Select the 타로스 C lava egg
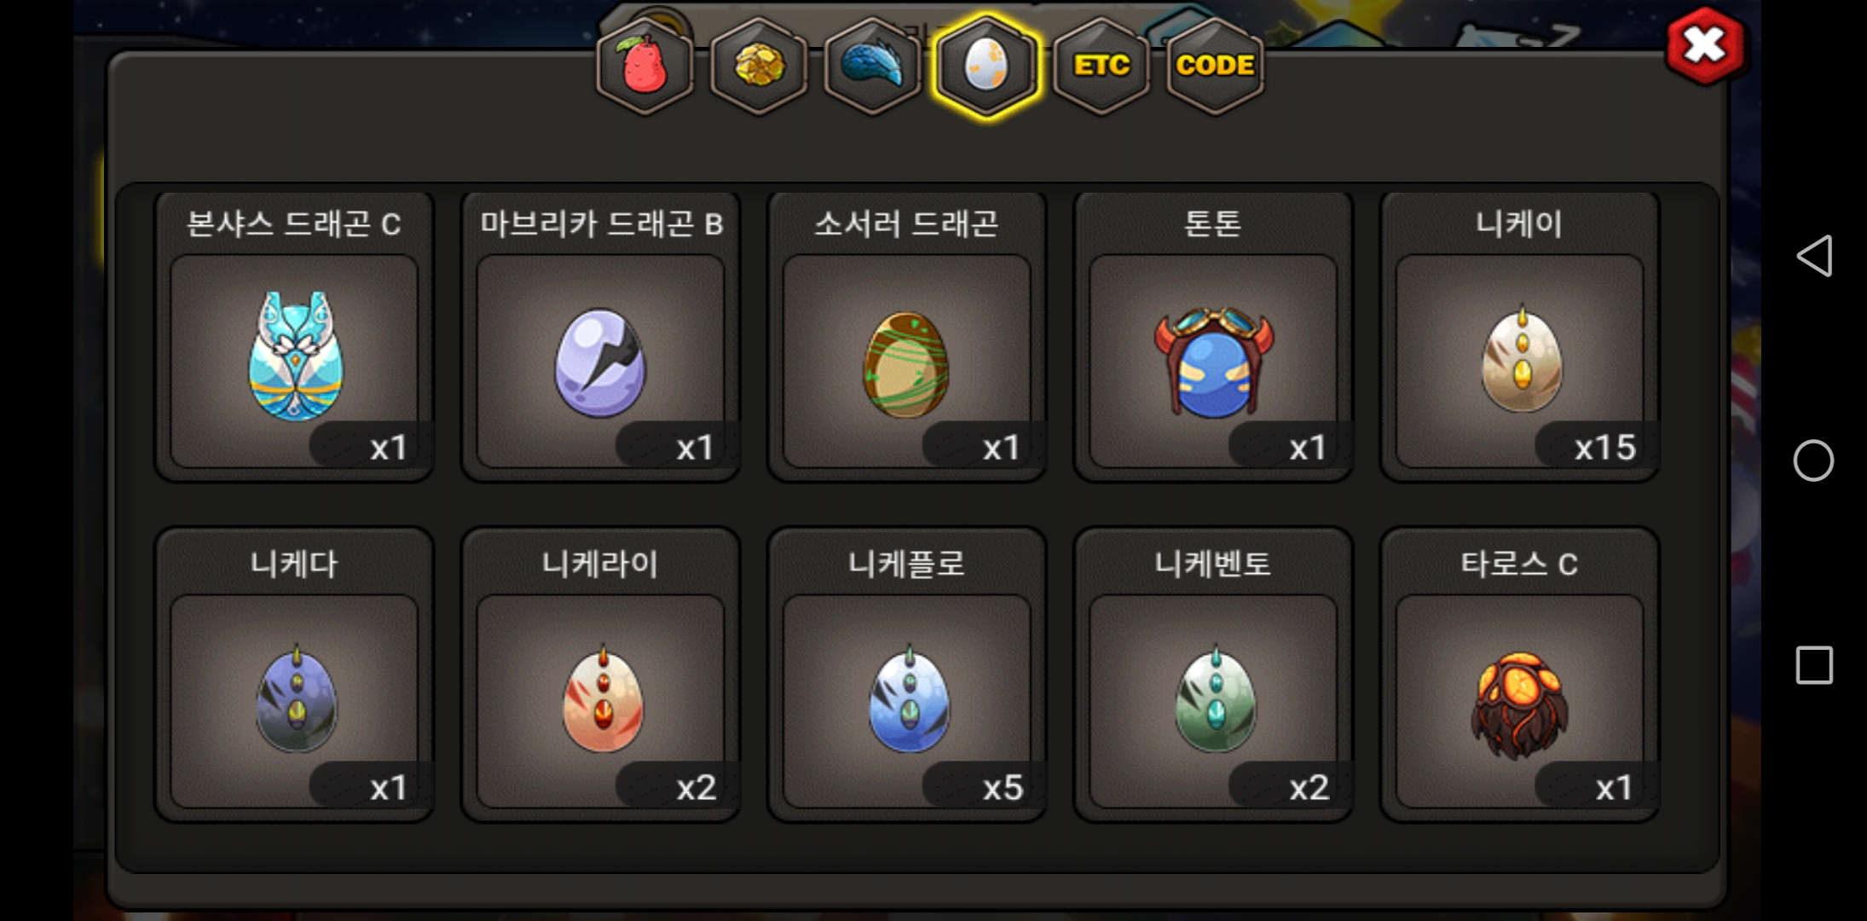1867x921 pixels. (x=1519, y=675)
